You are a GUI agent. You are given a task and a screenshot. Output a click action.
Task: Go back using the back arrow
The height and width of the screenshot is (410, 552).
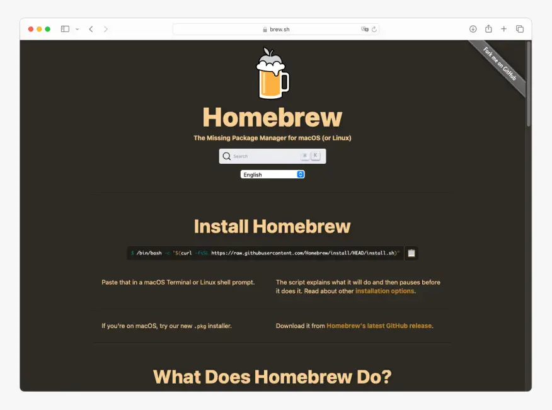coord(91,29)
